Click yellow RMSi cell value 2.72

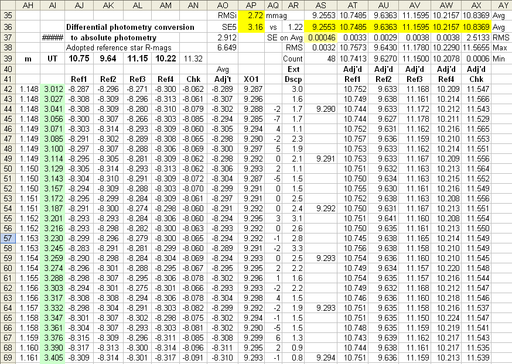(x=251, y=15)
